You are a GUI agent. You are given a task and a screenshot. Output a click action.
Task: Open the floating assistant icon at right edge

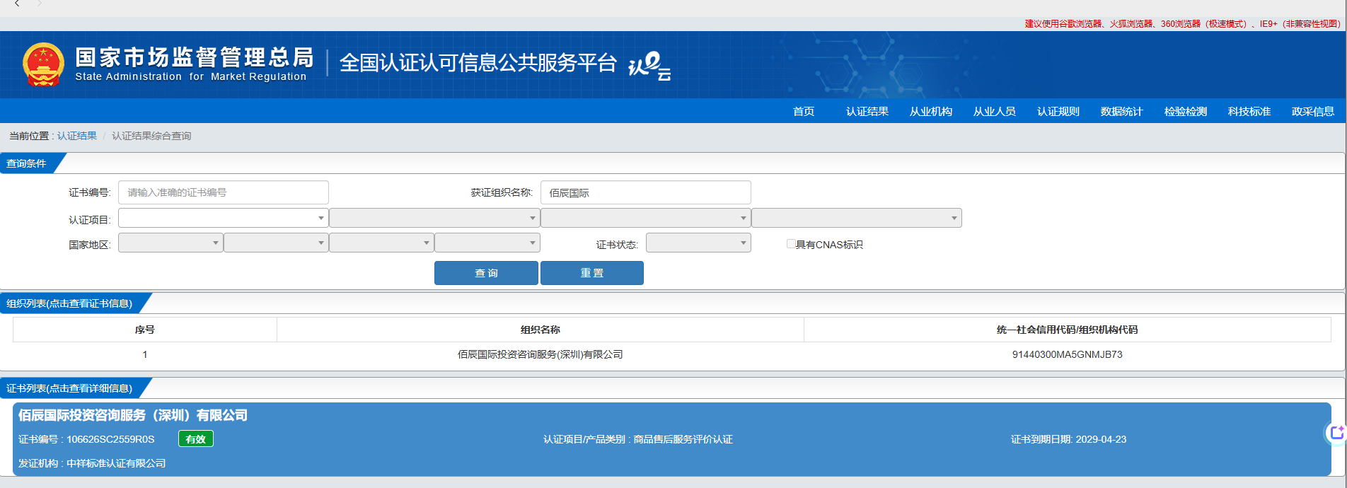coord(1336,433)
